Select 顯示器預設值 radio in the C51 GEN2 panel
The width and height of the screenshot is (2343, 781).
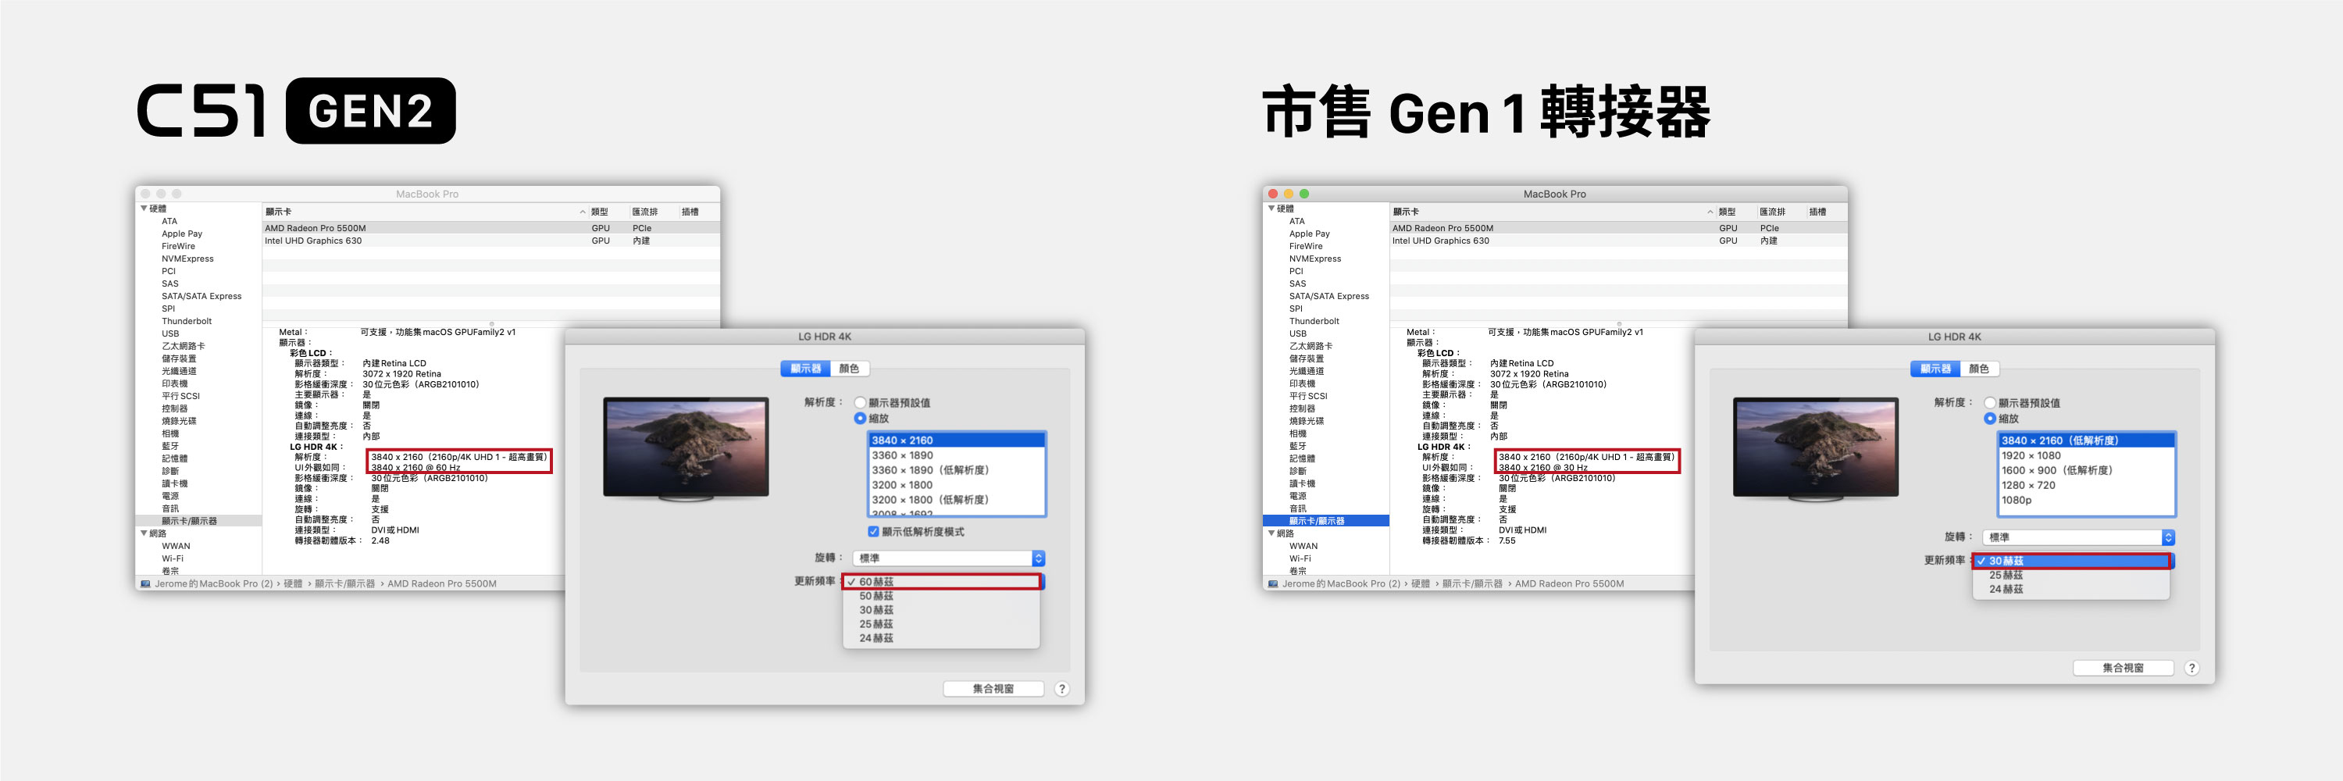click(x=860, y=403)
